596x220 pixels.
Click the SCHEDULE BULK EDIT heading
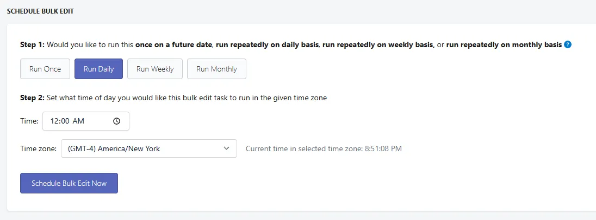pyautogui.click(x=40, y=11)
